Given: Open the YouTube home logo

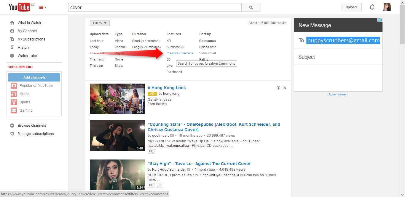Looking at the screenshot, I should [x=19, y=7].
